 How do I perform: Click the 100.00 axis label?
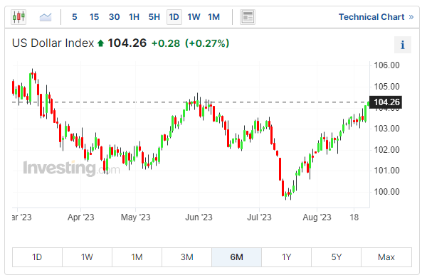(x=386, y=192)
